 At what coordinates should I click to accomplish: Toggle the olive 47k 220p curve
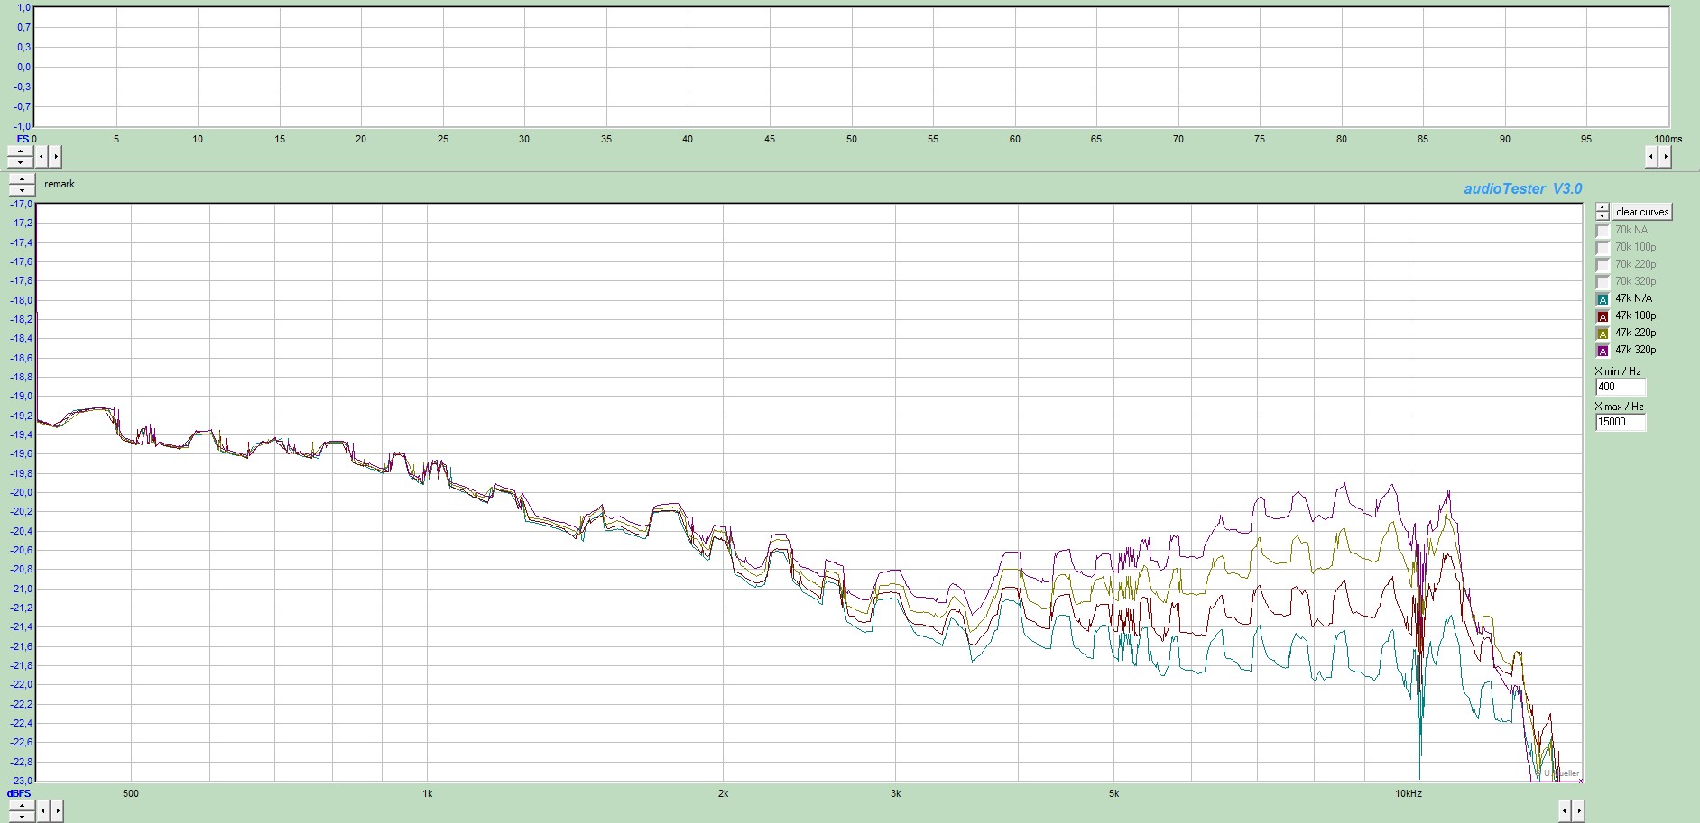(1603, 334)
